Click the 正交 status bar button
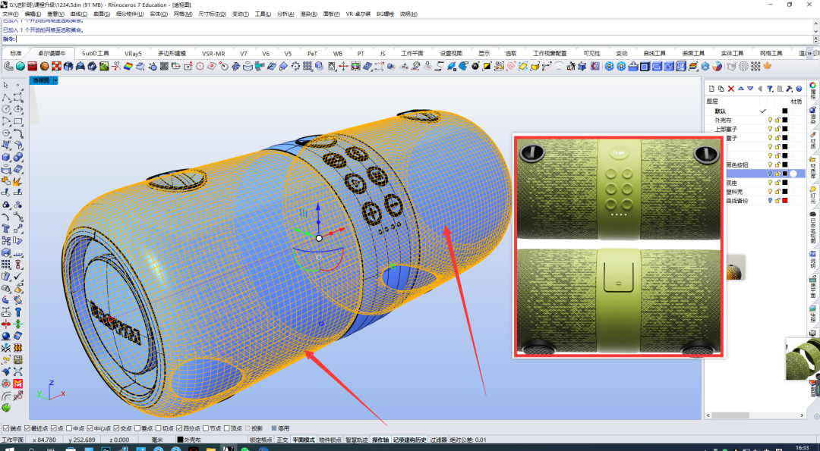 click(x=282, y=440)
